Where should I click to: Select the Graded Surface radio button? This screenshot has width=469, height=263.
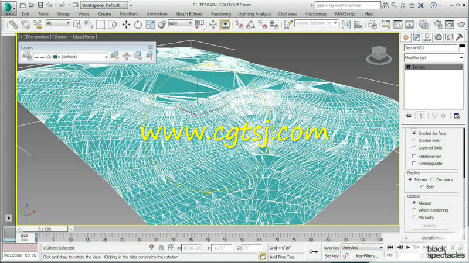tap(414, 133)
